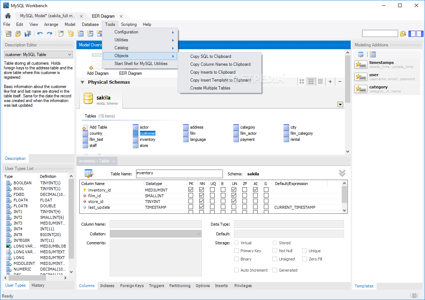Click the category template star icon
425x300 pixels.
361,89
